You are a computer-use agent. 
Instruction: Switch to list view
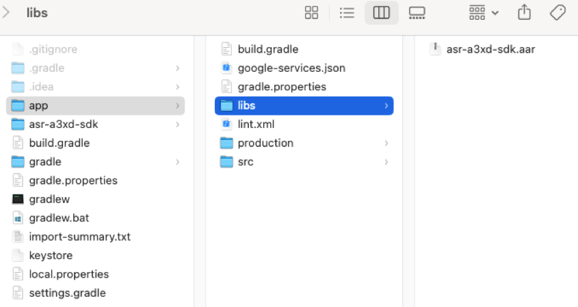point(347,13)
